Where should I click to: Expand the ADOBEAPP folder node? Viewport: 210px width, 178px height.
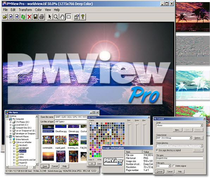point(14,148)
